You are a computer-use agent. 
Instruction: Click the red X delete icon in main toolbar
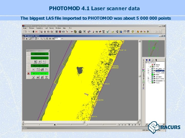pyautogui.click(x=36, y=32)
